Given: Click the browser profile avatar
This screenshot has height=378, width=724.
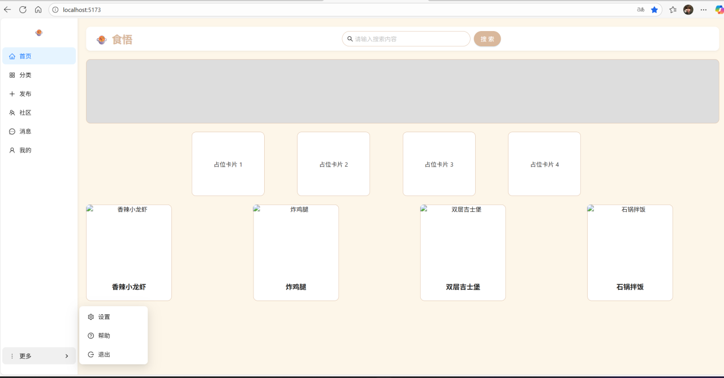Looking at the screenshot, I should (688, 10).
